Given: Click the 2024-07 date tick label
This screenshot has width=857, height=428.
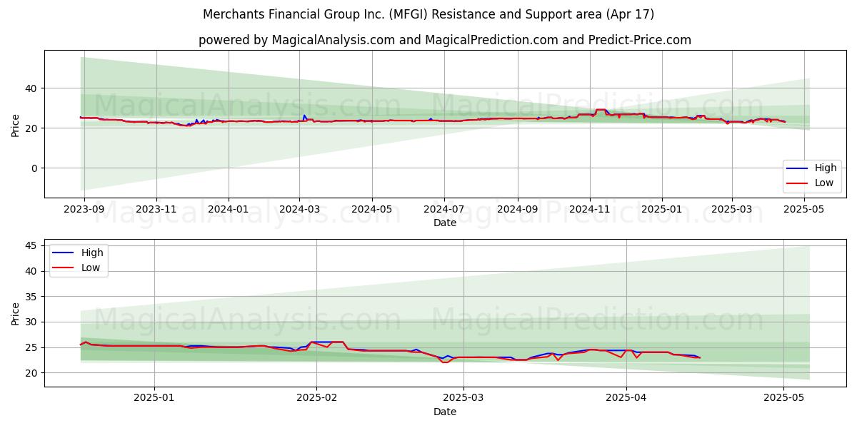Looking at the screenshot, I should (443, 210).
